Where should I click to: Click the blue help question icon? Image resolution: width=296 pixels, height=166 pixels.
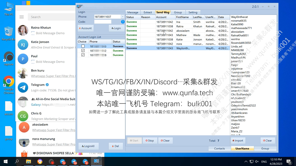tap(123, 22)
